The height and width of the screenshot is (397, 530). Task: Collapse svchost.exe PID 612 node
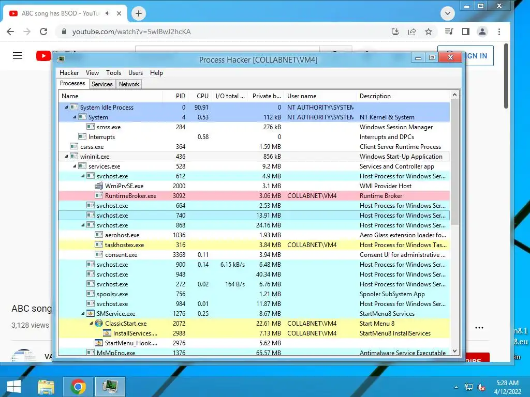click(83, 176)
